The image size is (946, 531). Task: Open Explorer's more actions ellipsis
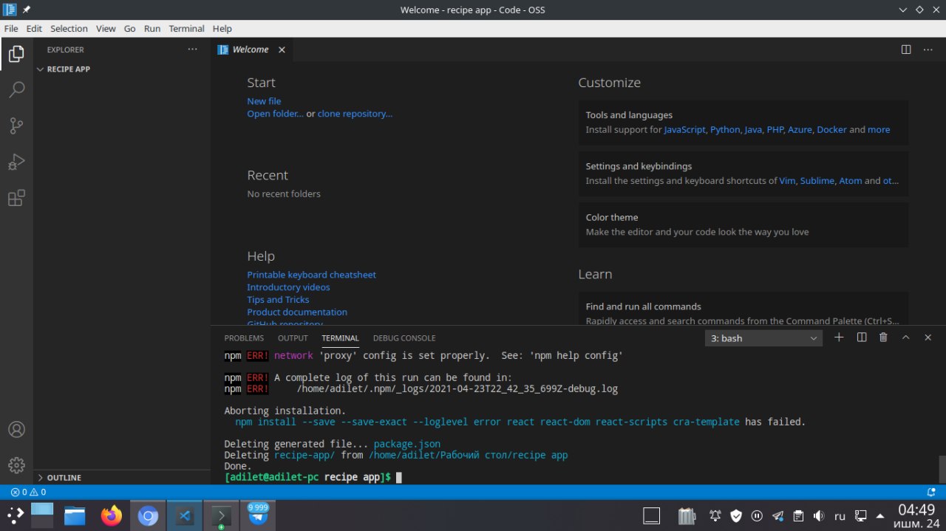click(x=192, y=49)
